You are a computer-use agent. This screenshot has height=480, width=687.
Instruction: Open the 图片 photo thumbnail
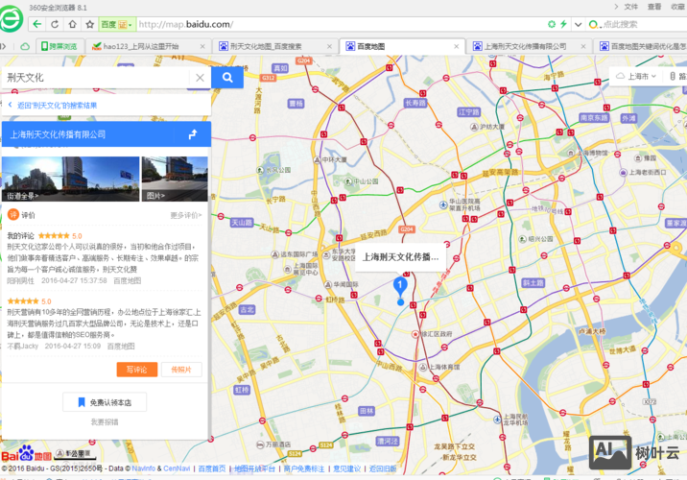(175, 178)
